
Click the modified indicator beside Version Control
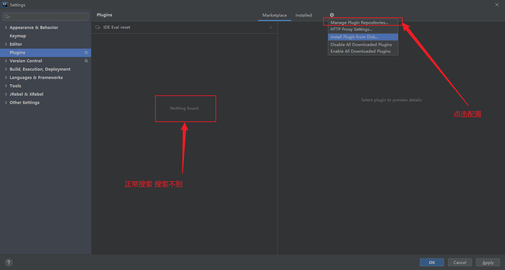86,61
